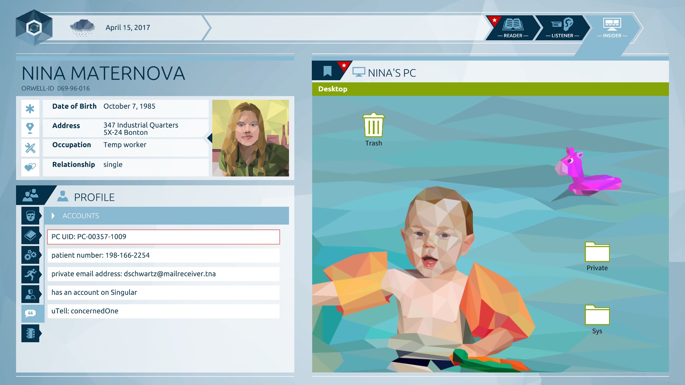This screenshot has height=385, width=685.
Task: Select the Occupation tools icon
Action: [x=30, y=148]
